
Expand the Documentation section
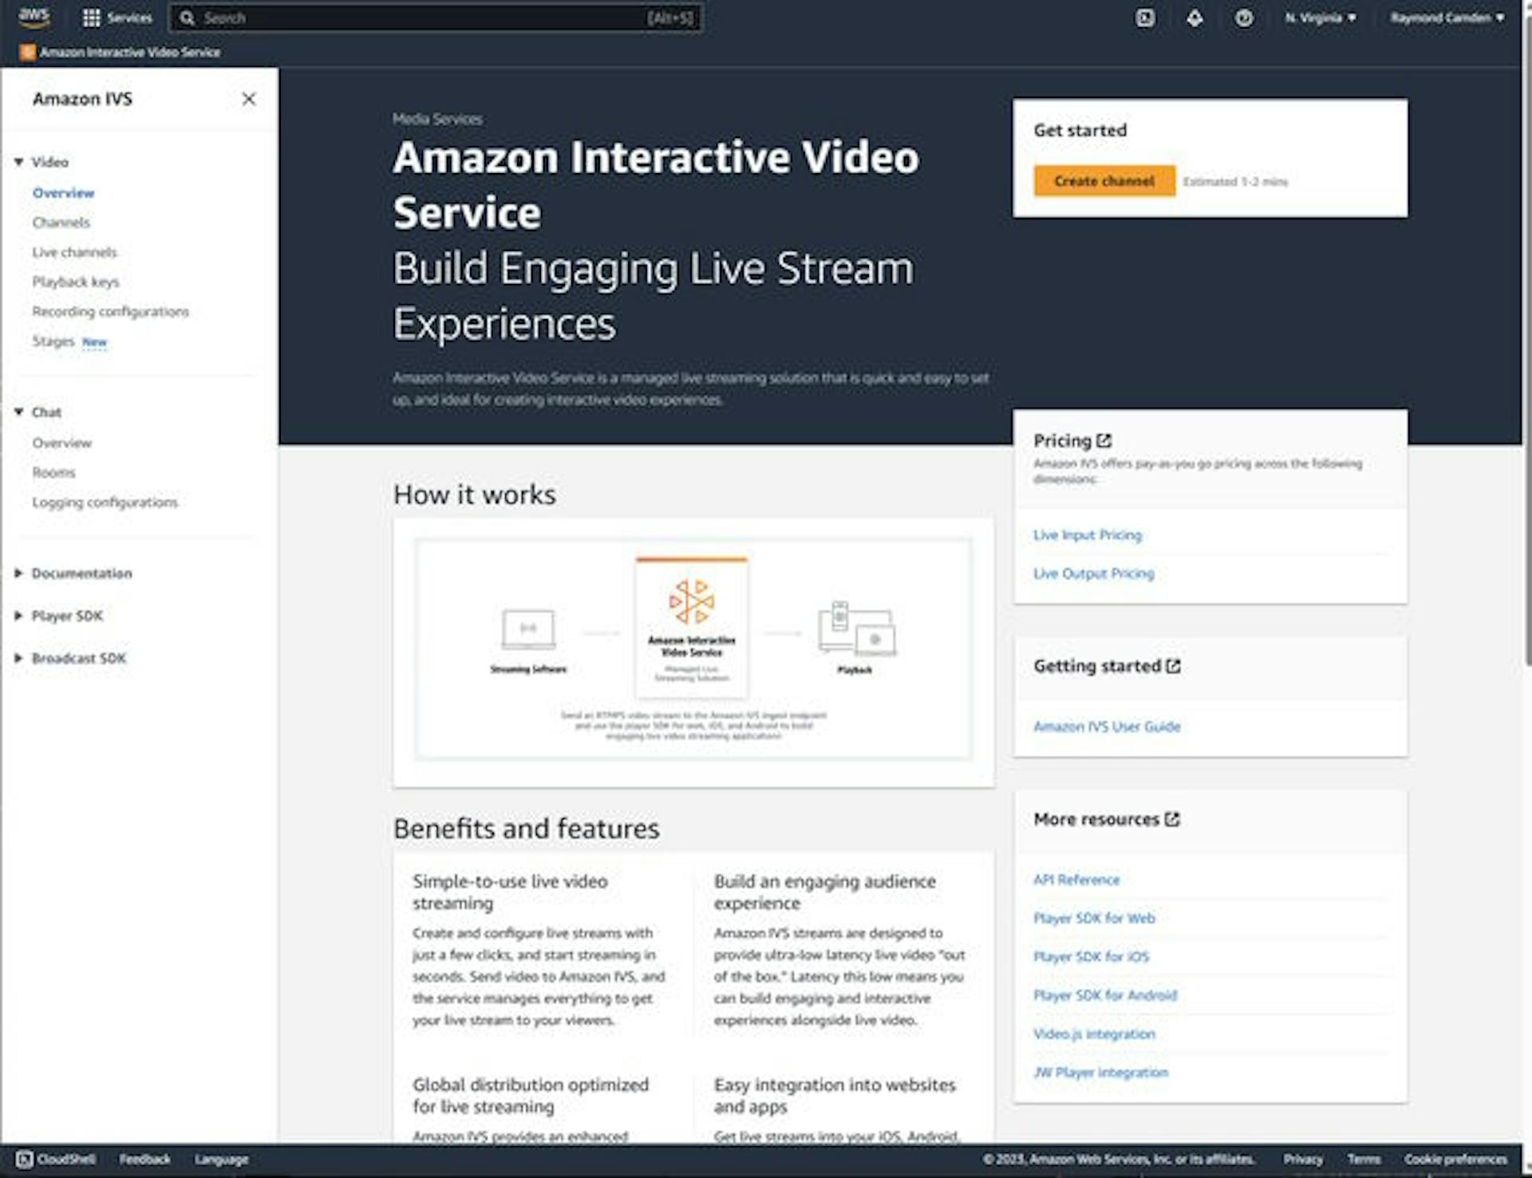tap(18, 573)
